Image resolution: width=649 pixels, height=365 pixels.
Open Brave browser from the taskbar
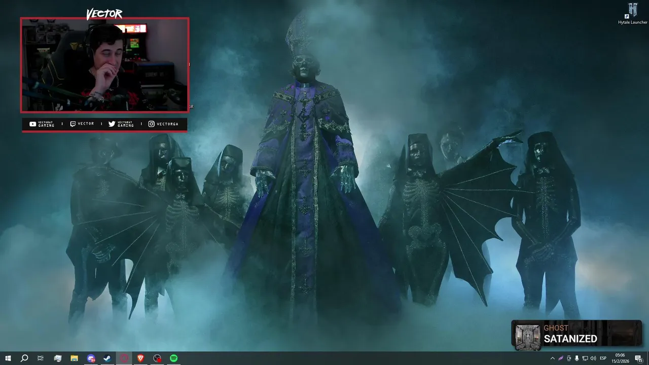click(x=141, y=358)
